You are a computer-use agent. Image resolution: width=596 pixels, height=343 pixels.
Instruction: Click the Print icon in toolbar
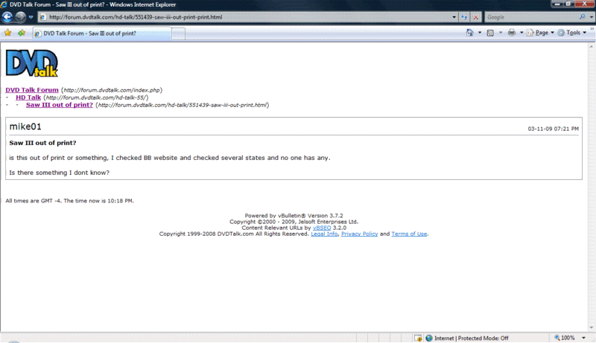(x=512, y=33)
